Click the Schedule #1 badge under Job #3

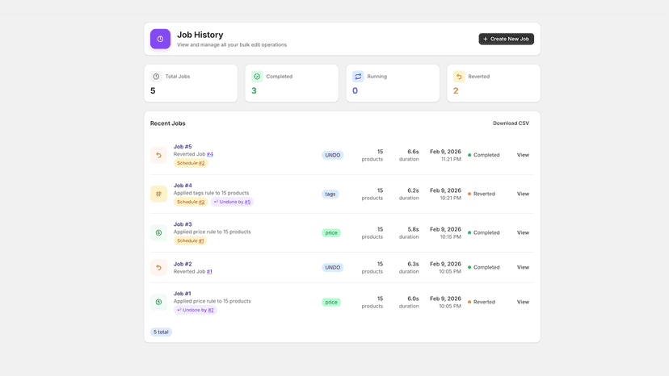191,241
